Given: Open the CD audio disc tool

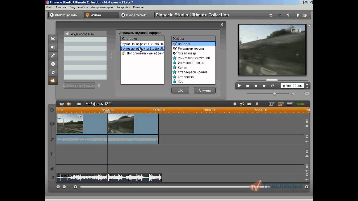Looking at the screenshot, I should (x=53, y=64).
